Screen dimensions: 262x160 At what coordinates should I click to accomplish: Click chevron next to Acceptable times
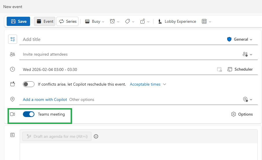click(x=165, y=84)
